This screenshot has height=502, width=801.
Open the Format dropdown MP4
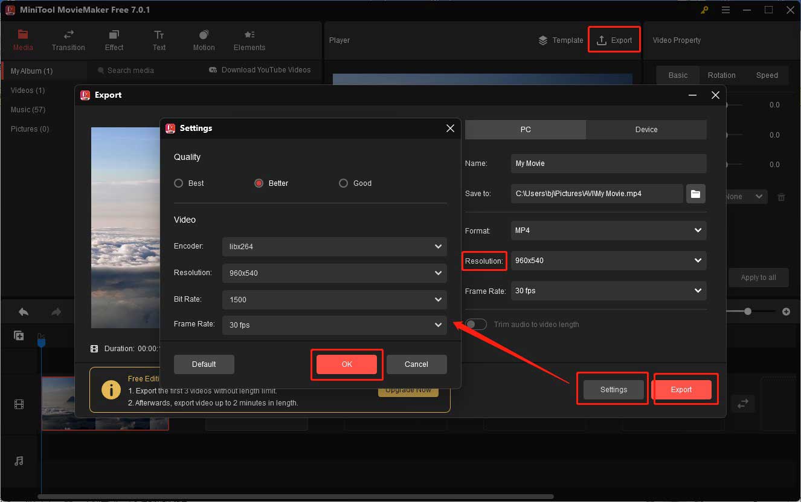click(609, 230)
